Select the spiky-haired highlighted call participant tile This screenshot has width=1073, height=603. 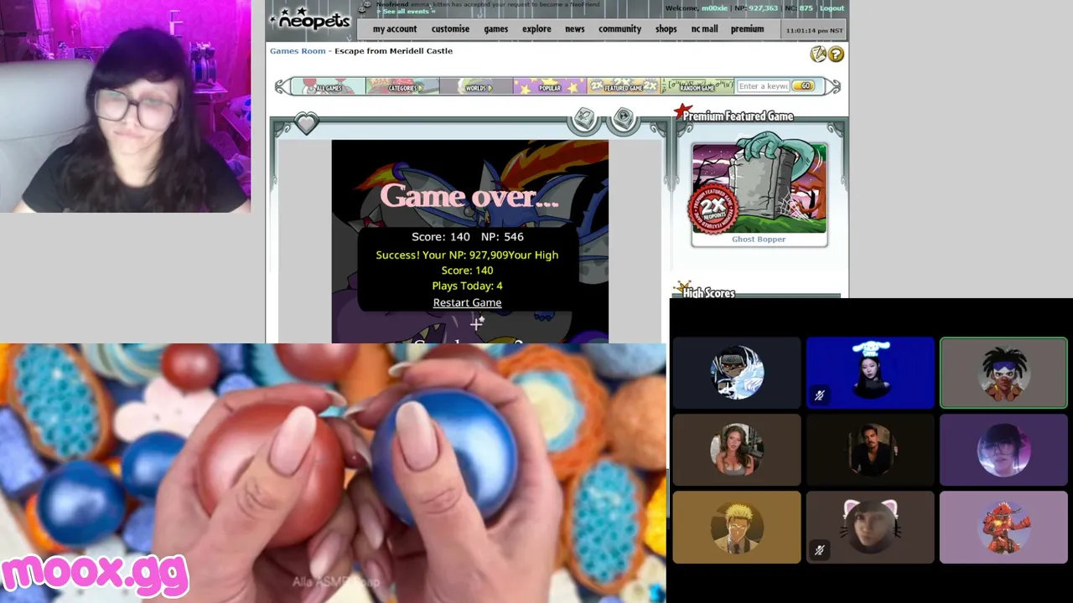[1003, 374]
